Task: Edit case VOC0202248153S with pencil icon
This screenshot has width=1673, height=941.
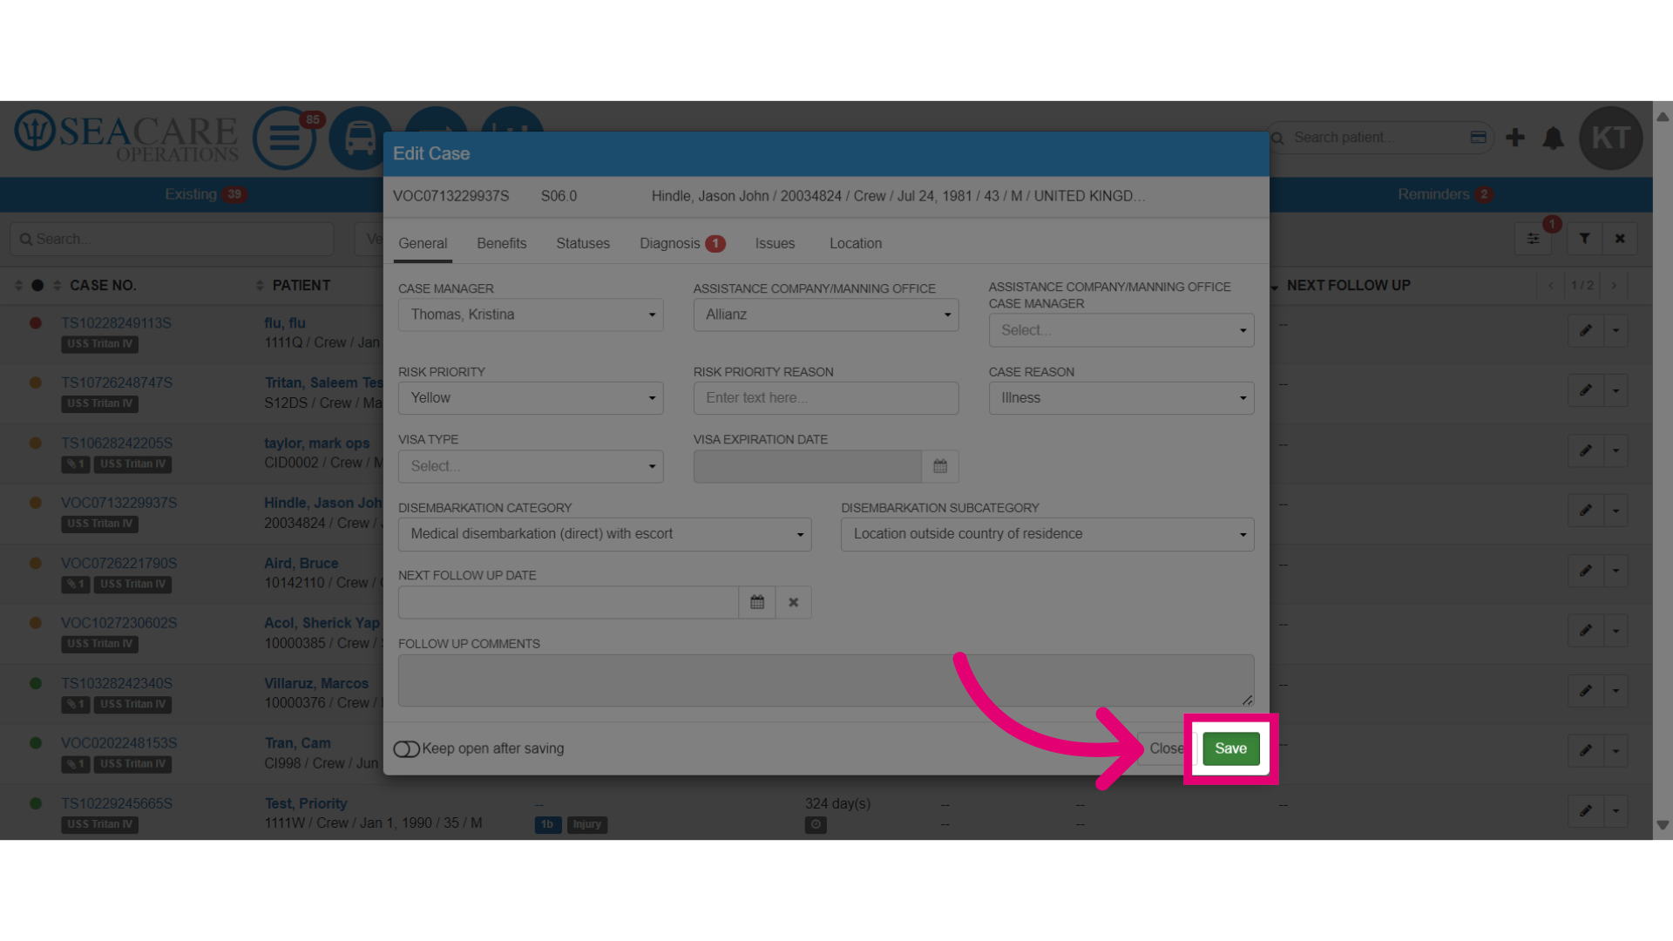Action: pyautogui.click(x=1586, y=750)
